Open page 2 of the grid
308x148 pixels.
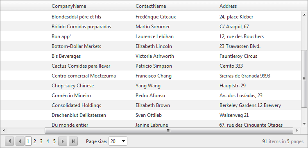coord(35,141)
